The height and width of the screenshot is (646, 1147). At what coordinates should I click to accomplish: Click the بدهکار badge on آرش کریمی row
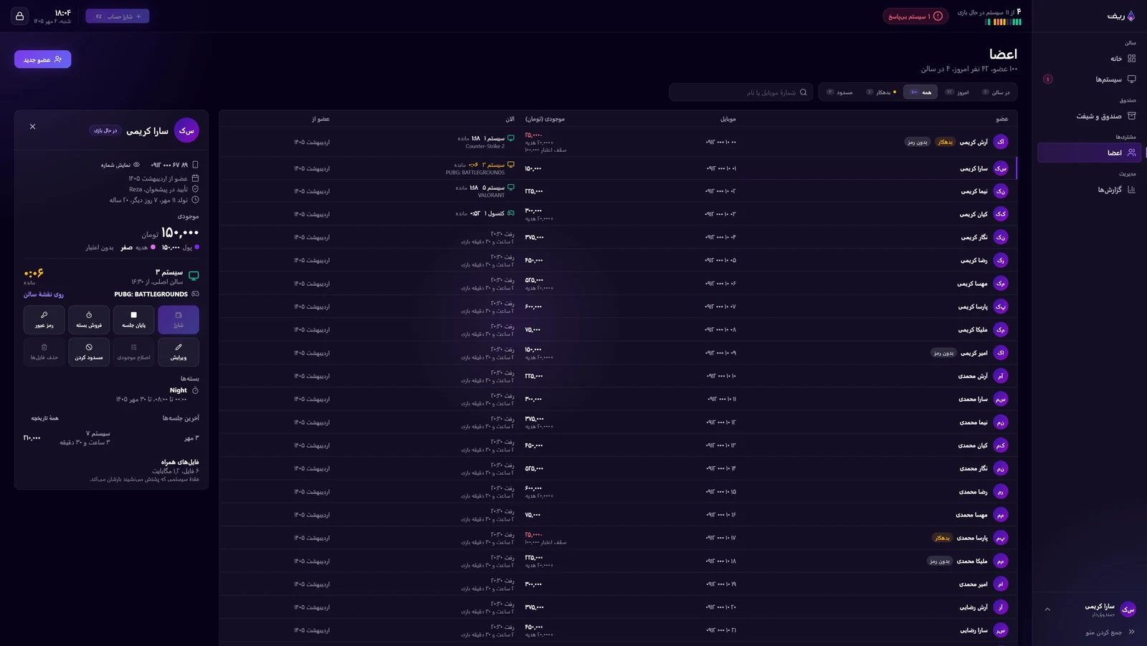pyautogui.click(x=946, y=143)
